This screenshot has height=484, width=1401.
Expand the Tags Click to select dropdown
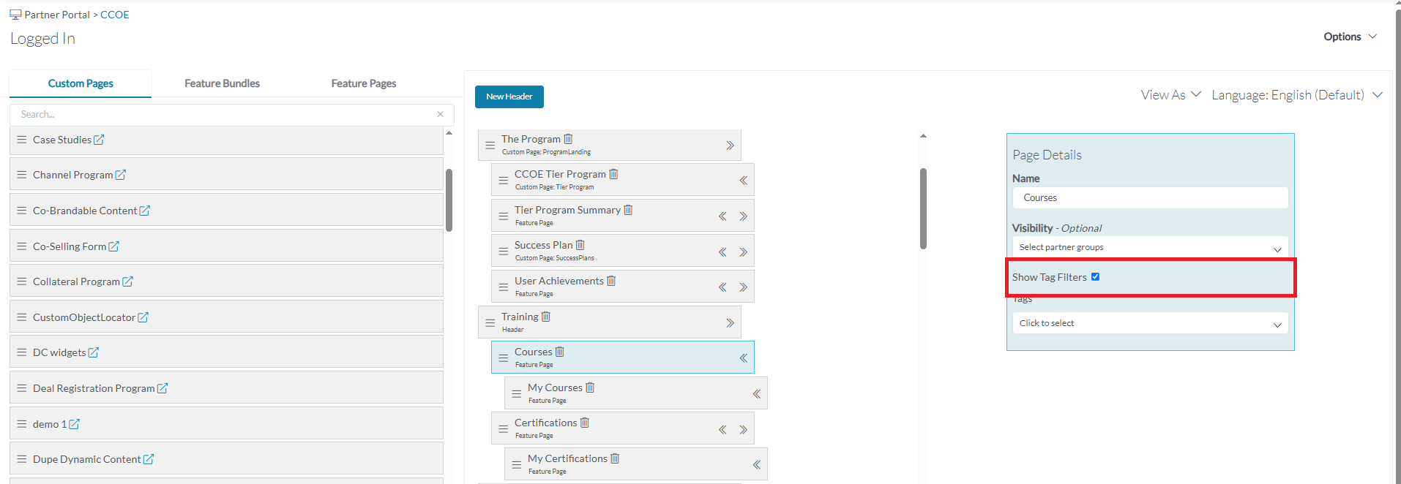click(1150, 323)
